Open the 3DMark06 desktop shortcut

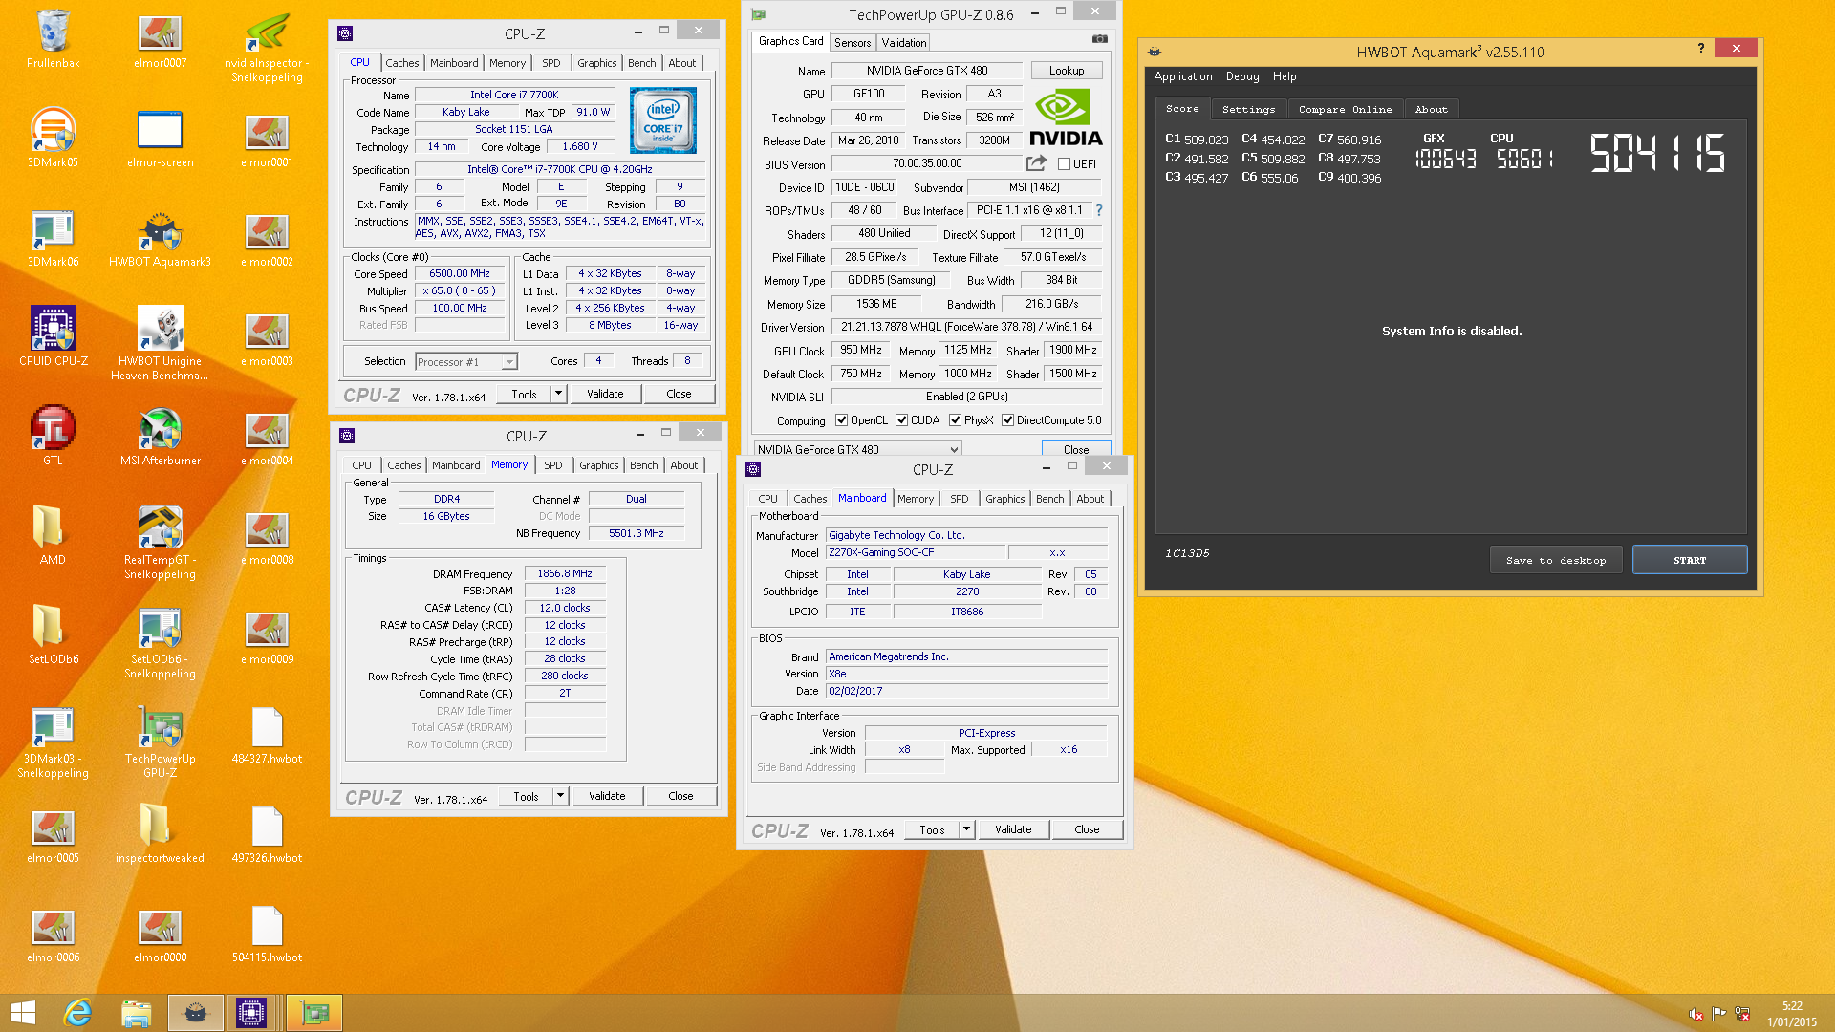click(53, 238)
